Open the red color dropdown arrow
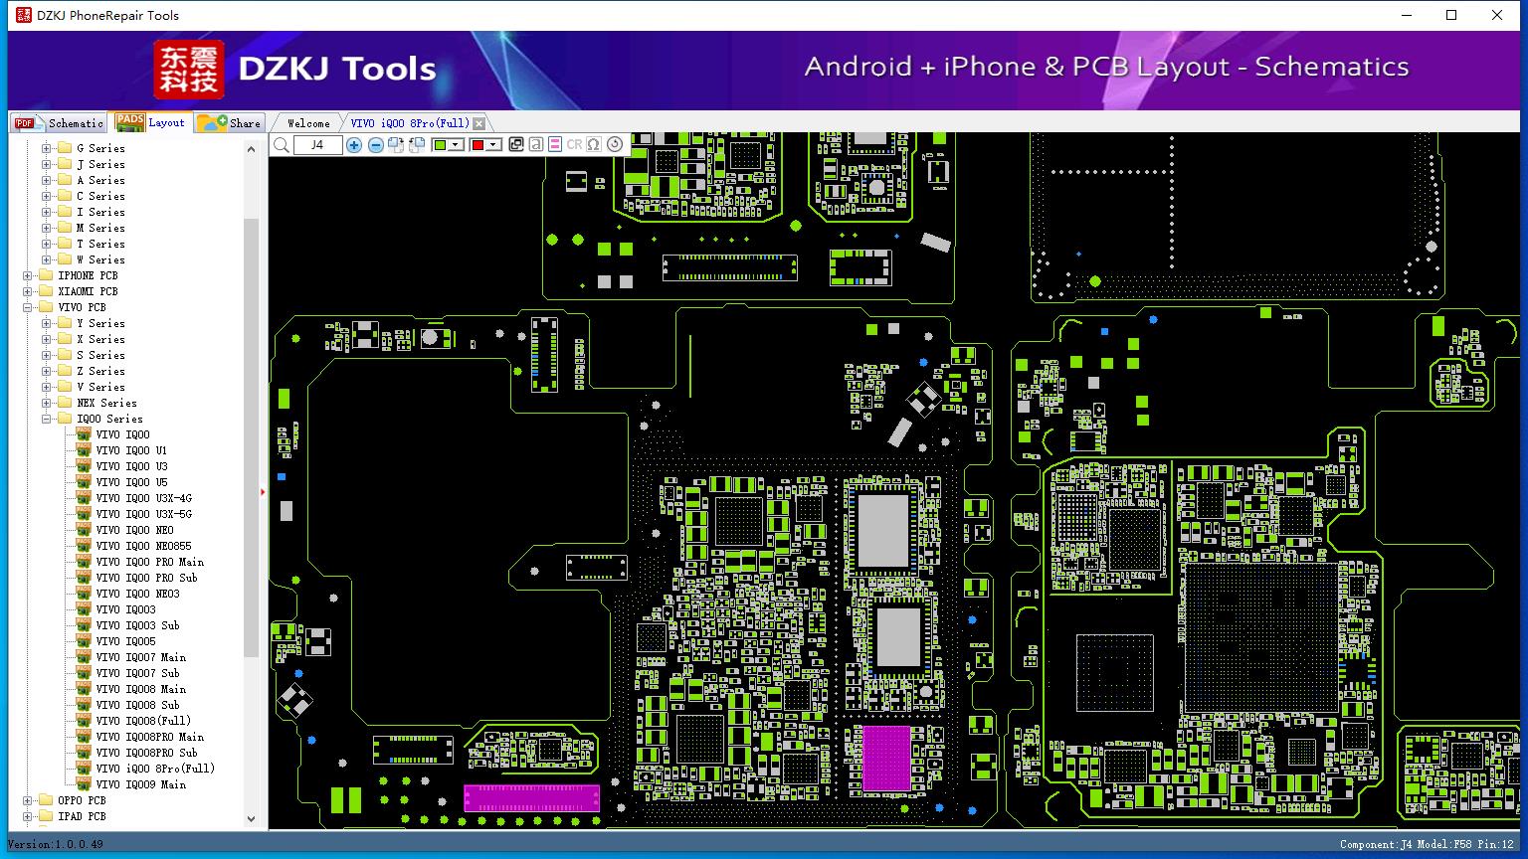This screenshot has height=859, width=1528. tap(493, 145)
